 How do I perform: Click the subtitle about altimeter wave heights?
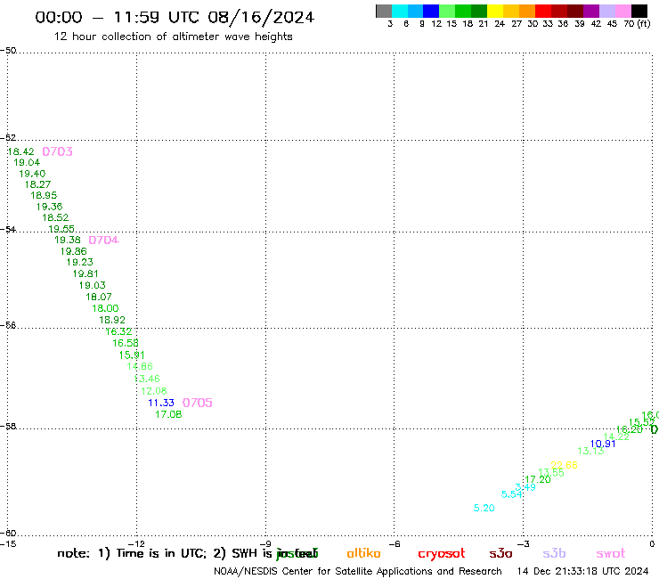[x=174, y=37]
